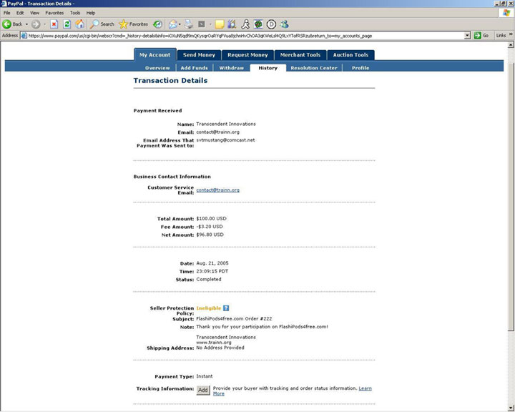Viewport: 515px width, 412px height.
Task: Open the Edit menu
Action: [20, 13]
